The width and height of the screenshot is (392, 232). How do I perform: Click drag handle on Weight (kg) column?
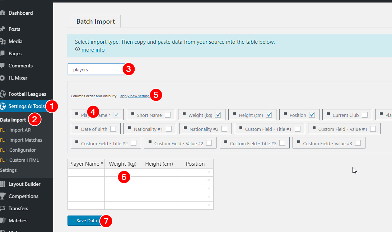click(x=184, y=113)
